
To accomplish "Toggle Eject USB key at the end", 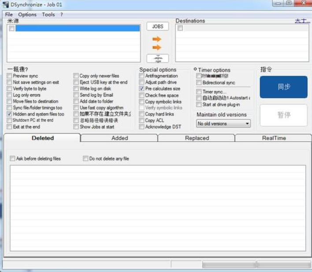I will [x=76, y=82].
